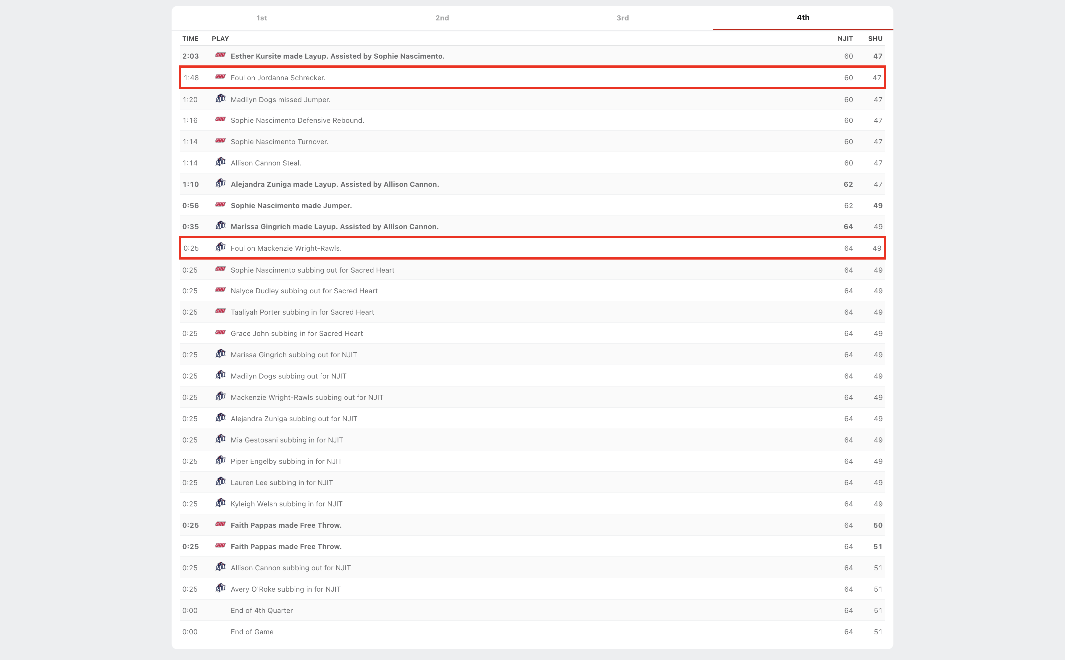
Task: Click SHU logo on Grace John subbing in
Action: pyautogui.click(x=220, y=333)
